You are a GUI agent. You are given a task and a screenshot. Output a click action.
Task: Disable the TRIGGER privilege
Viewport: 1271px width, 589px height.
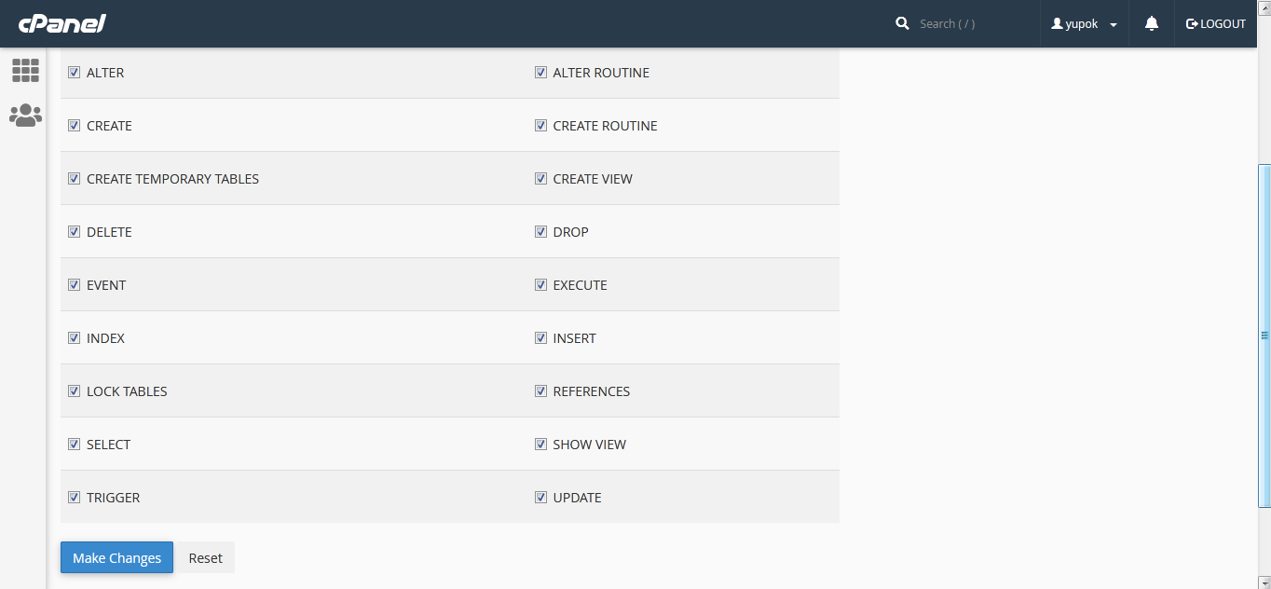(x=75, y=498)
